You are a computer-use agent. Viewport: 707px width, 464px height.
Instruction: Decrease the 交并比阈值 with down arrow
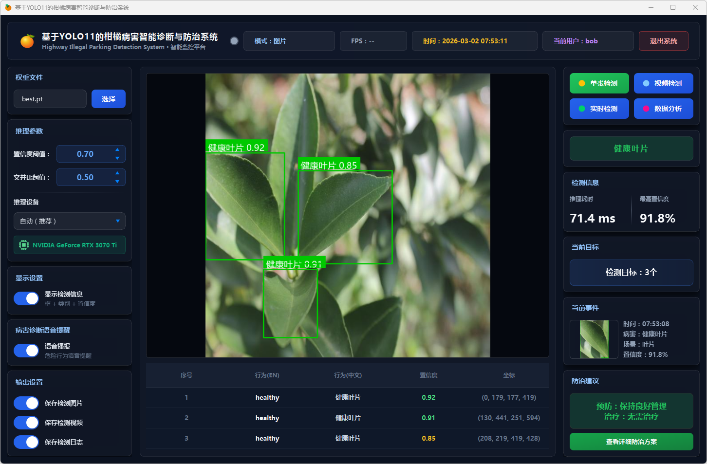pyautogui.click(x=117, y=182)
